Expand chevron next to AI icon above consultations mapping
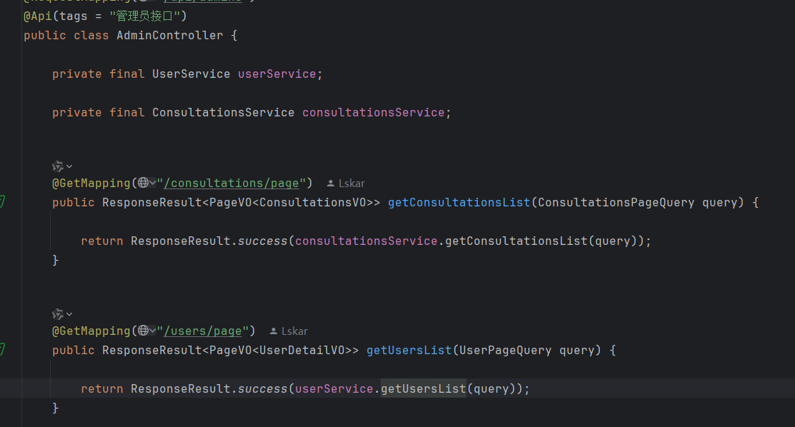 click(69, 166)
